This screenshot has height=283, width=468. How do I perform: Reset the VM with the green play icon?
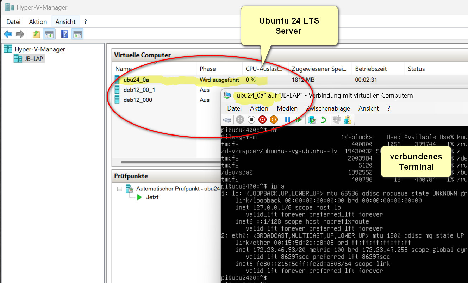point(299,120)
